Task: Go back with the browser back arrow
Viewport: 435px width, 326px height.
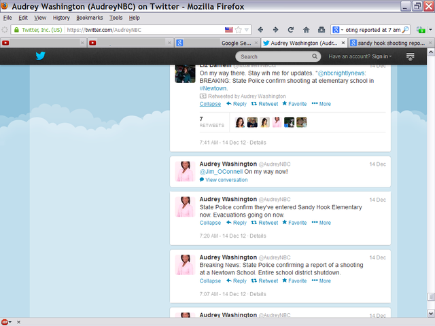Action: pyautogui.click(x=260, y=30)
